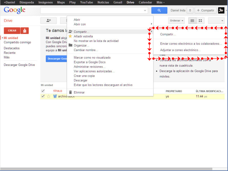Open Calendar in top bar
The width and height of the screenshot is (228, 171).
pos(145,3)
